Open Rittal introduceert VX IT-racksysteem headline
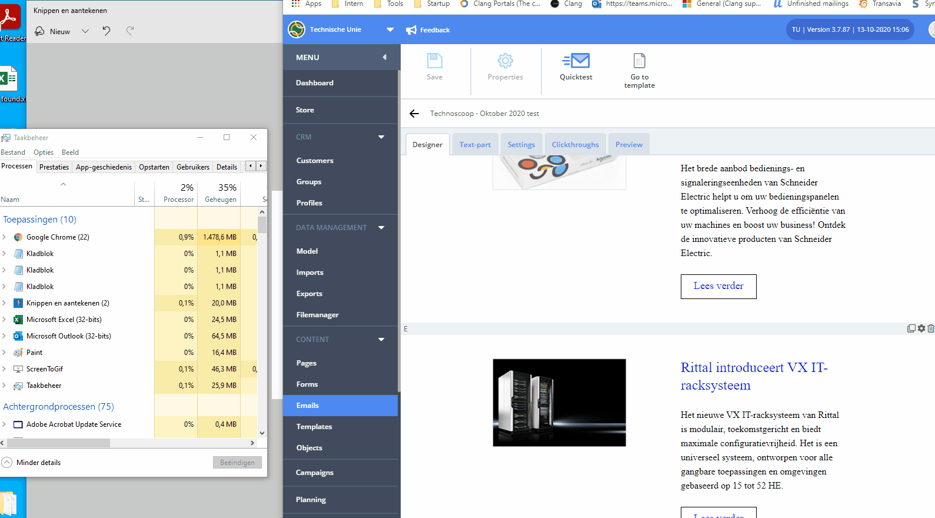Screen dimensions: 935x518 [x=754, y=376]
